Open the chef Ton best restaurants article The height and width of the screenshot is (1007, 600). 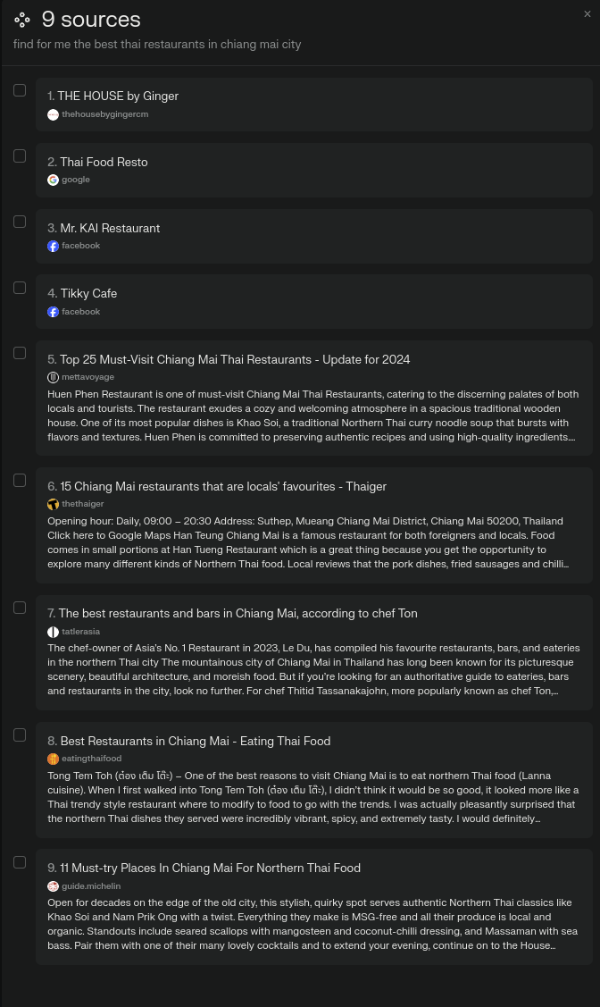(x=313, y=652)
